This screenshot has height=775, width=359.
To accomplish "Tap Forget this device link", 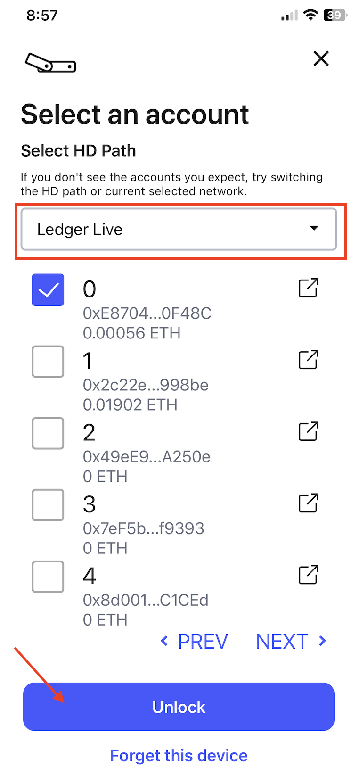I will tap(179, 756).
